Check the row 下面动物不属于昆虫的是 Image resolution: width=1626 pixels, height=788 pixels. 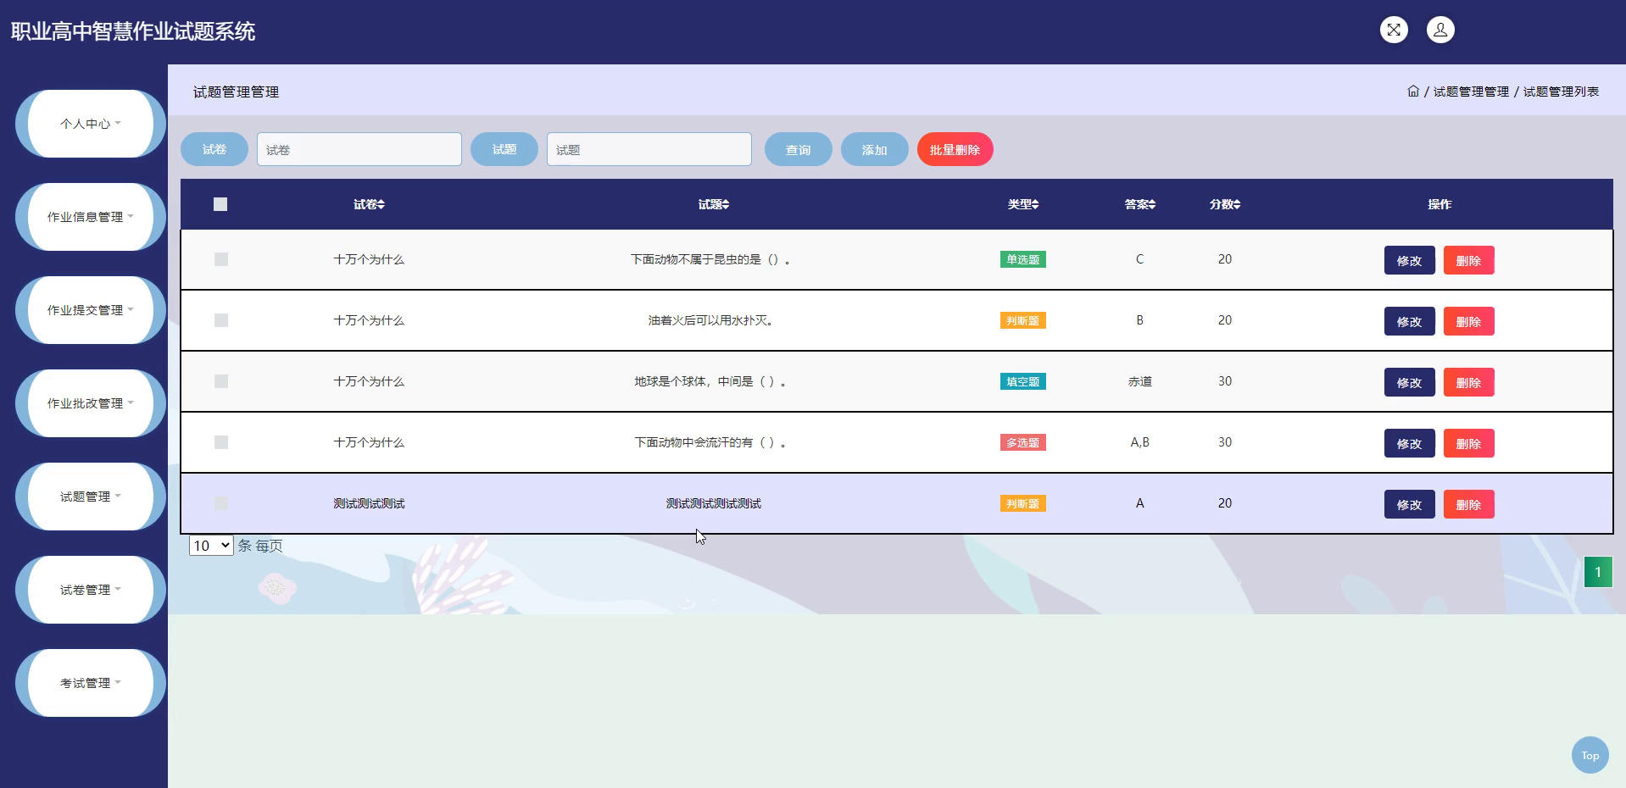point(221,259)
